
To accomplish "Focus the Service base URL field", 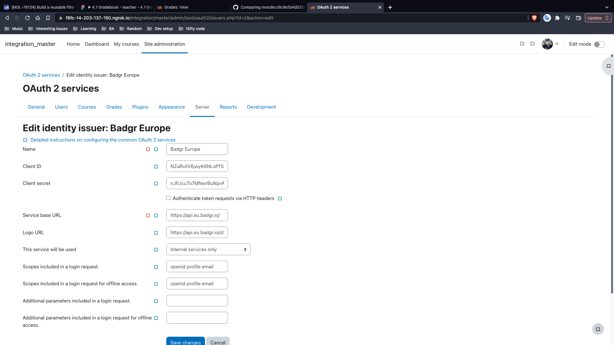I will (x=197, y=215).
